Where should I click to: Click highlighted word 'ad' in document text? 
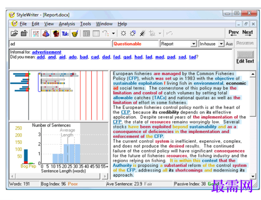115,88
